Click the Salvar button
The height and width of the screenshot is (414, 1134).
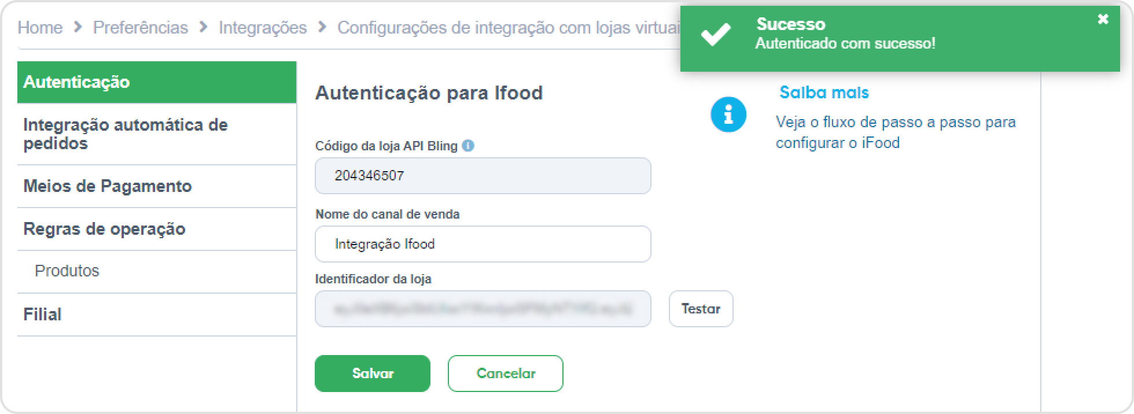pyautogui.click(x=373, y=374)
